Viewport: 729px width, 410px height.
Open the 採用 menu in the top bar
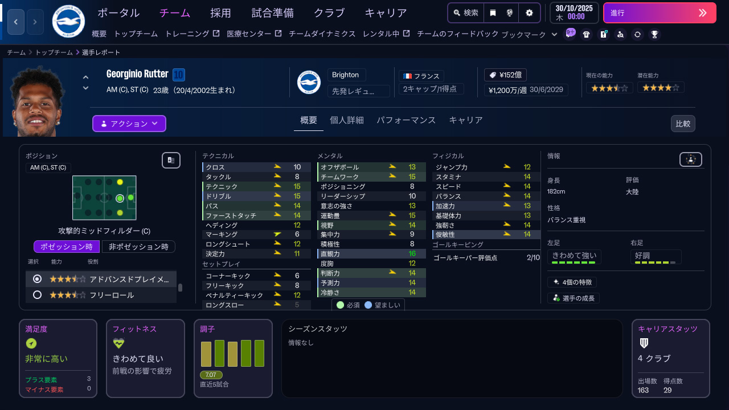[x=221, y=13]
